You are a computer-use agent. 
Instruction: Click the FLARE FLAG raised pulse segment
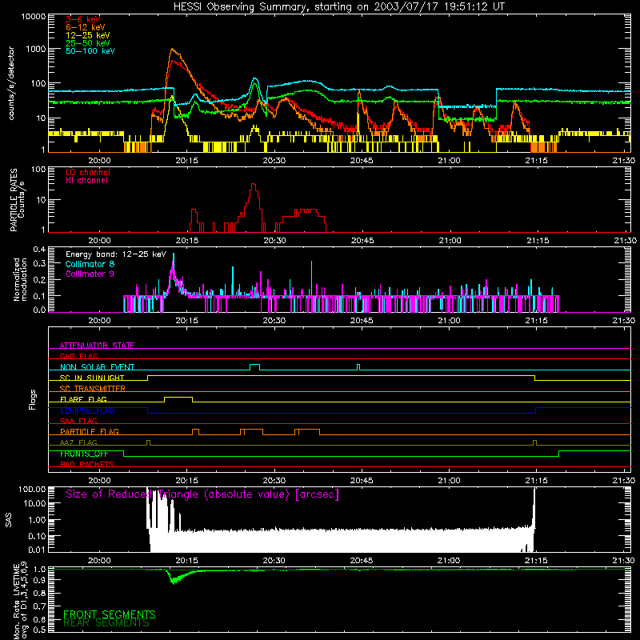[x=178, y=398]
